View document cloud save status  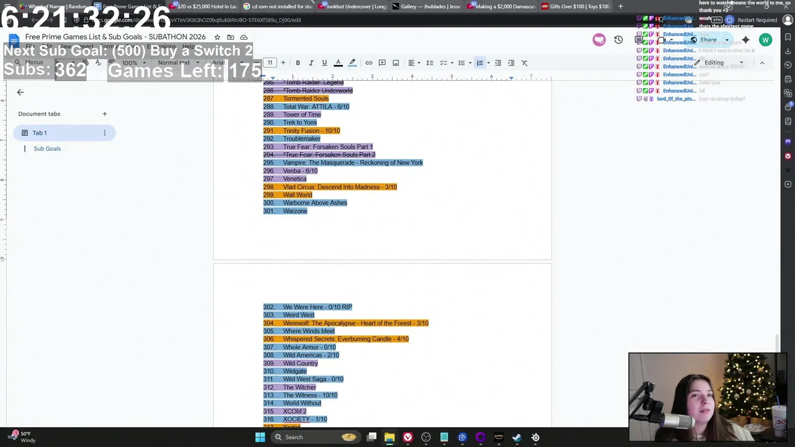(x=243, y=37)
